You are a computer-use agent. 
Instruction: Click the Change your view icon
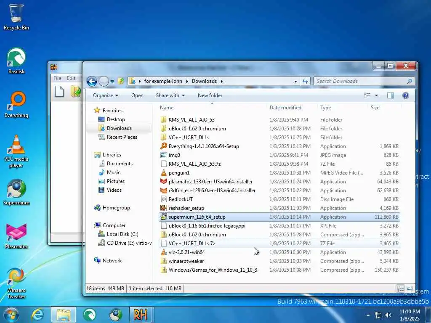coord(367,95)
